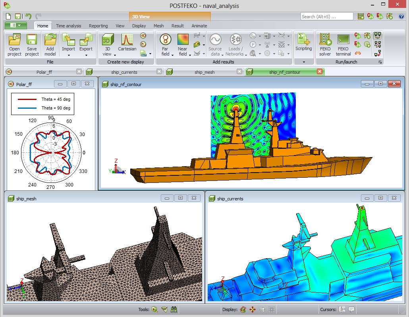Click the Search (Alt+S) field

(327, 16)
